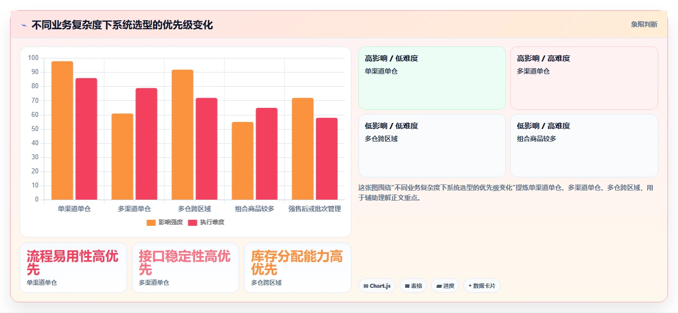Click the 多渠道单仓 subtitle under 接口稳定性高优先
This screenshot has height=313, width=678.
tap(154, 283)
